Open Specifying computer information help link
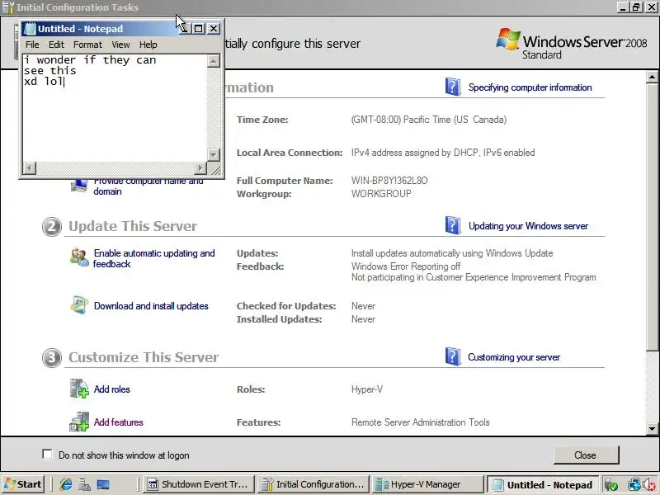 [x=530, y=87]
